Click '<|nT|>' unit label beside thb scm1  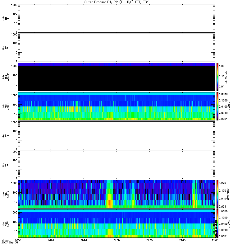click(229, 106)
